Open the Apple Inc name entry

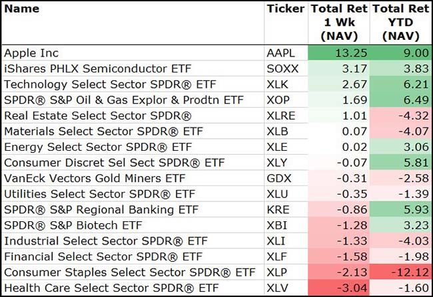click(x=31, y=52)
